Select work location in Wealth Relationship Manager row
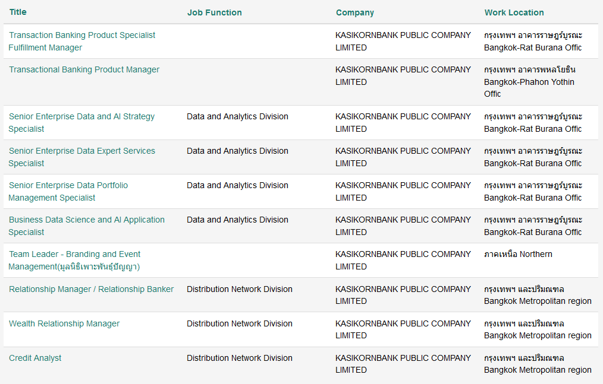The image size is (603, 384). (538, 329)
